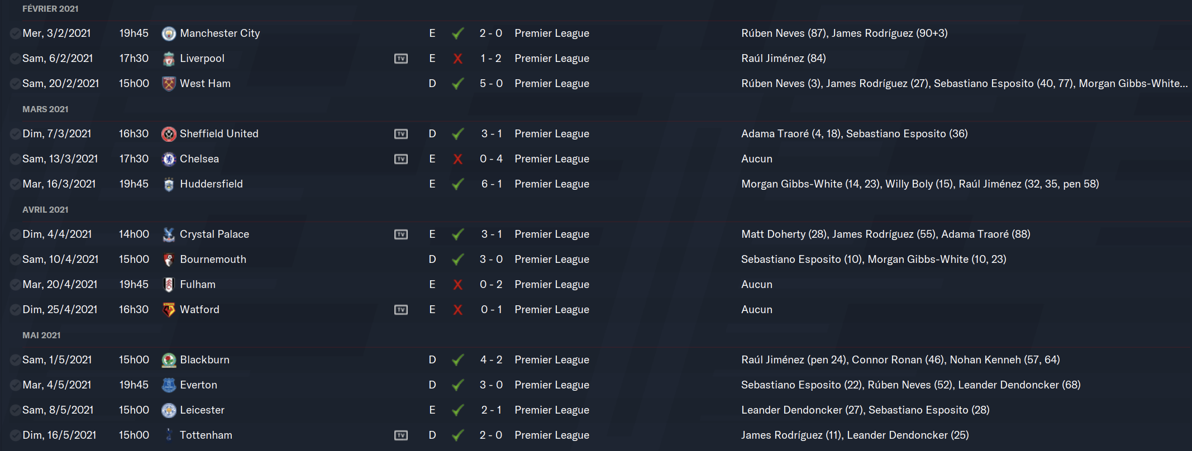The image size is (1192, 451).
Task: Check the Blackburn fixture row selector
Action: (x=15, y=360)
